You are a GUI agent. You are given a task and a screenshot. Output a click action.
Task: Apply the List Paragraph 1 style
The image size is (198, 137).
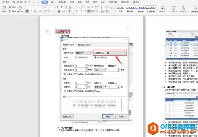click(x=151, y=9)
